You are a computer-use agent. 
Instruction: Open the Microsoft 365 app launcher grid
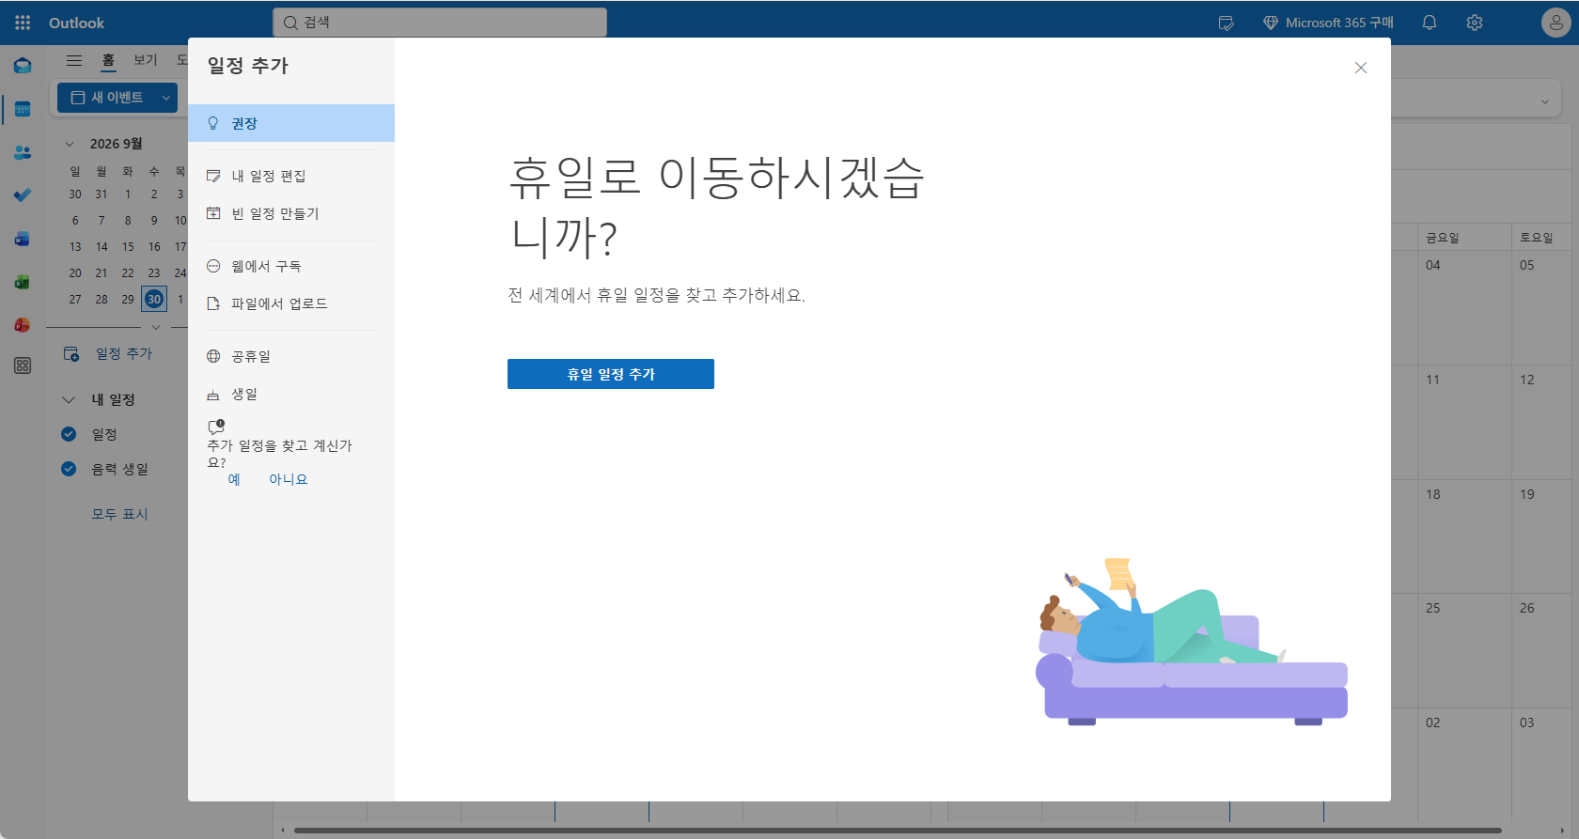point(23,23)
